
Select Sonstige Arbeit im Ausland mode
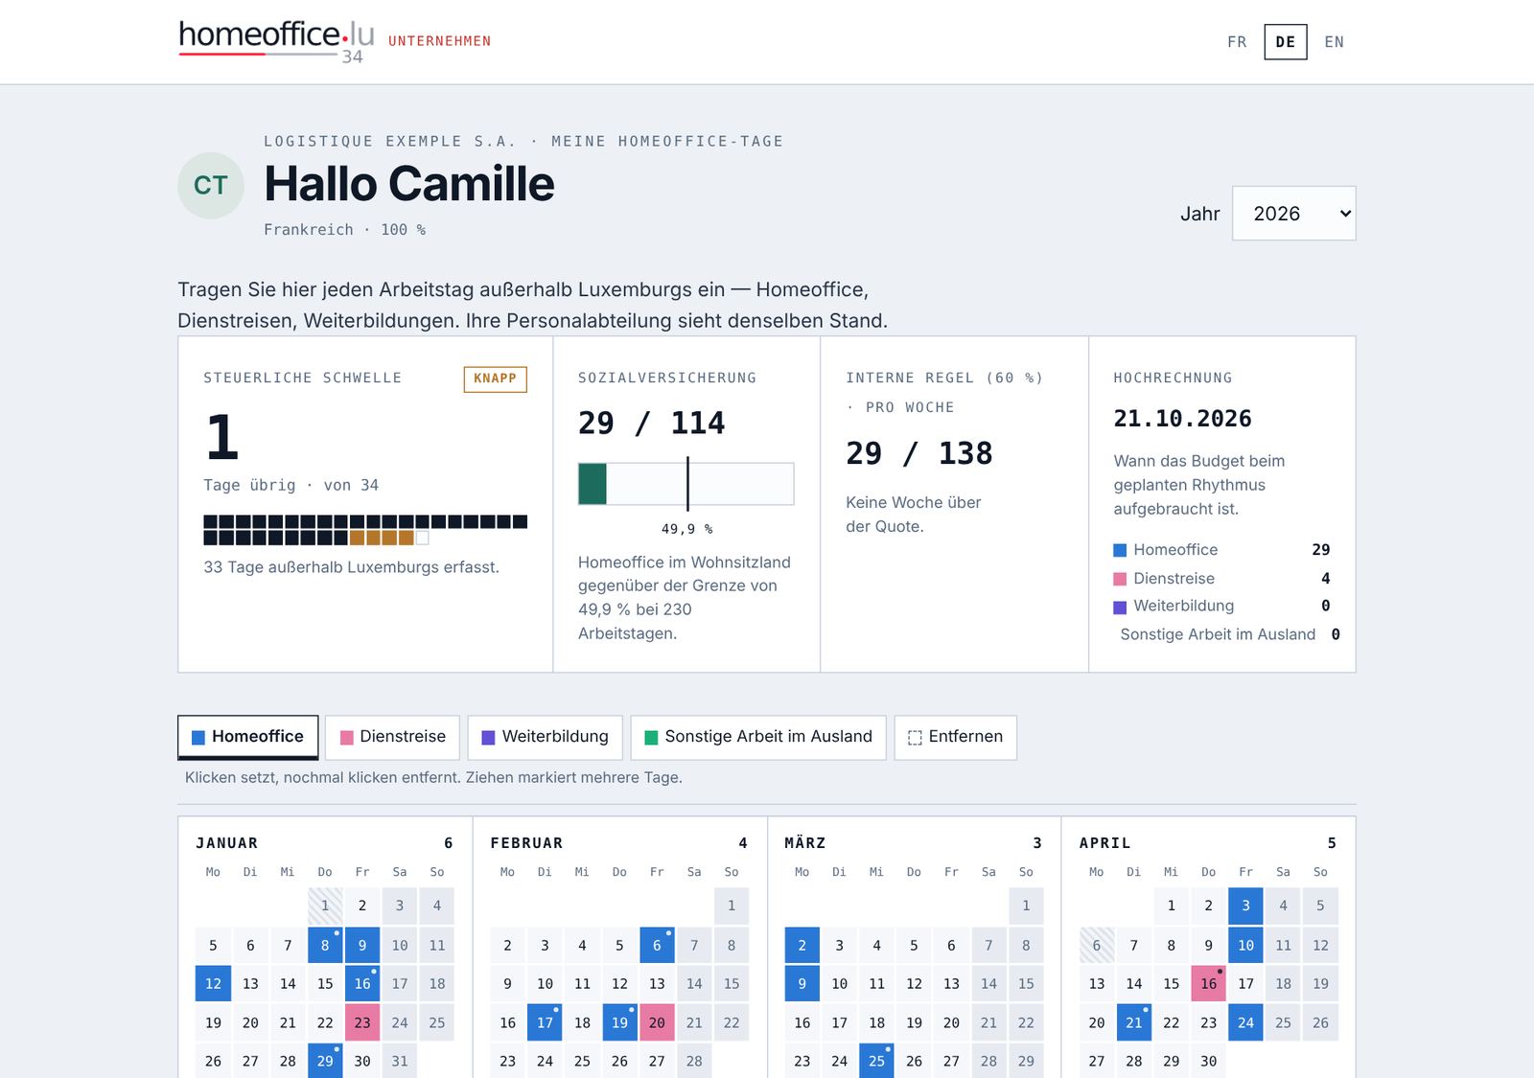click(x=757, y=737)
